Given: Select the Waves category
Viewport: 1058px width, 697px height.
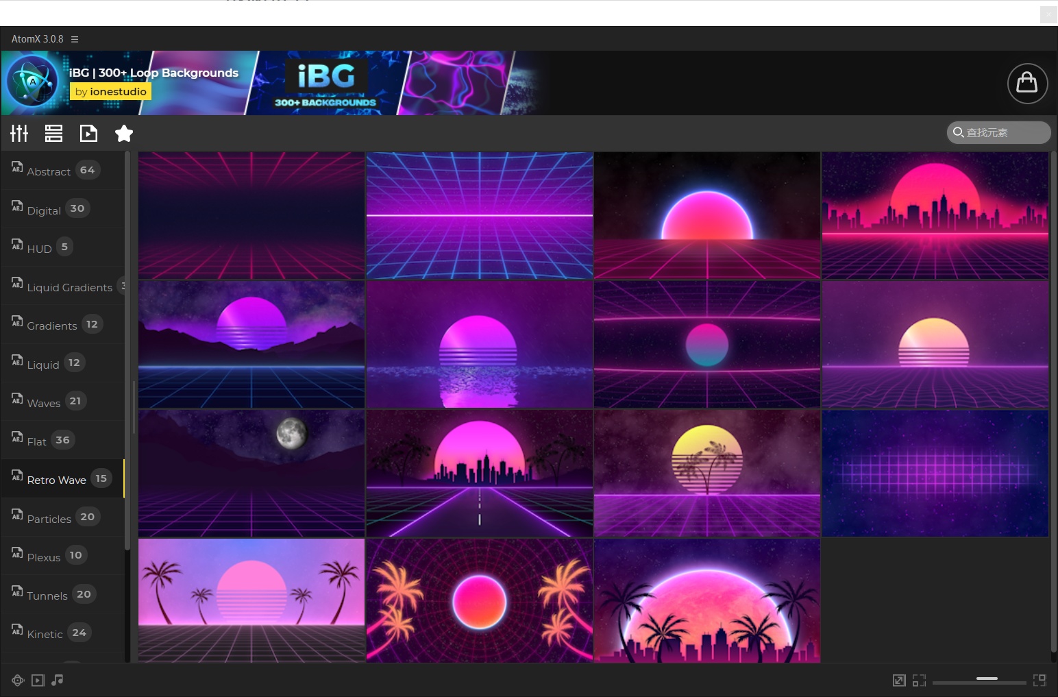Looking at the screenshot, I should (x=62, y=402).
